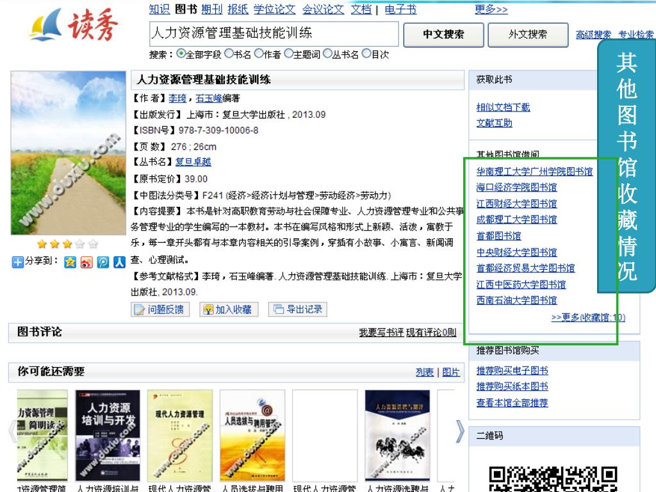This screenshot has width=656, height=492.
Task: Open 人员选拔与聘用管理 book thumbnail
Action: pyautogui.click(x=252, y=436)
